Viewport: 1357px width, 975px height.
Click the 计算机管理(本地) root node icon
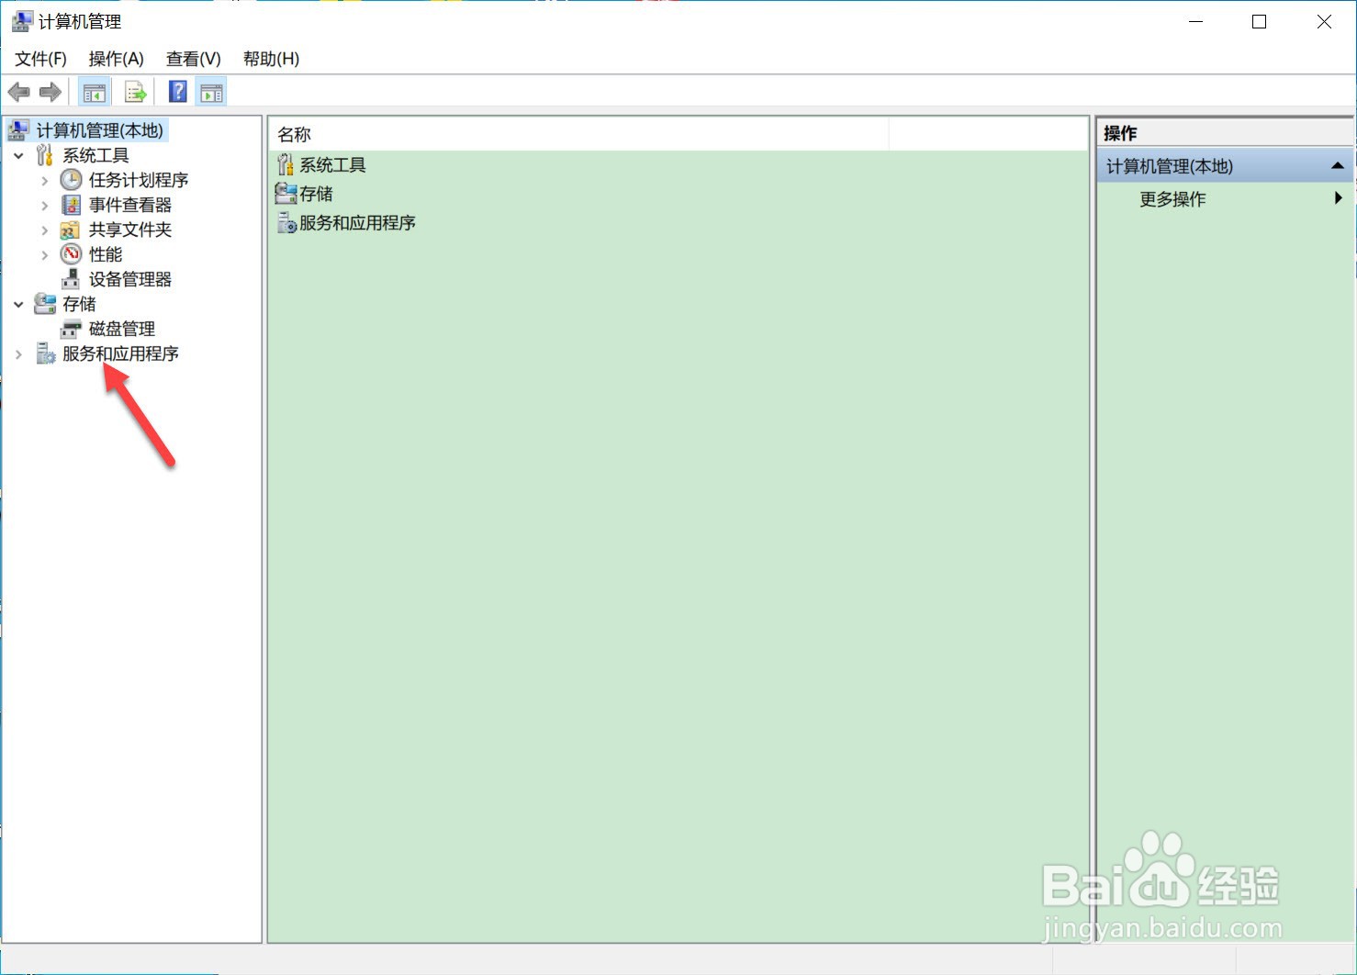17,130
